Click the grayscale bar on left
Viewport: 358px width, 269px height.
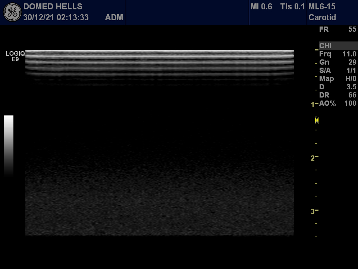tap(9, 146)
